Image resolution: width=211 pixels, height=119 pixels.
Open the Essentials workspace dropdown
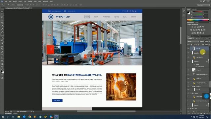(203, 5)
